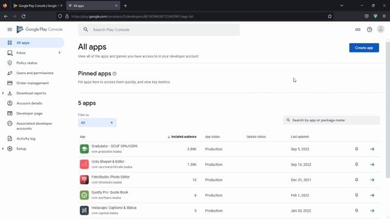Click the arrow for Gradulator row

pos(372,149)
